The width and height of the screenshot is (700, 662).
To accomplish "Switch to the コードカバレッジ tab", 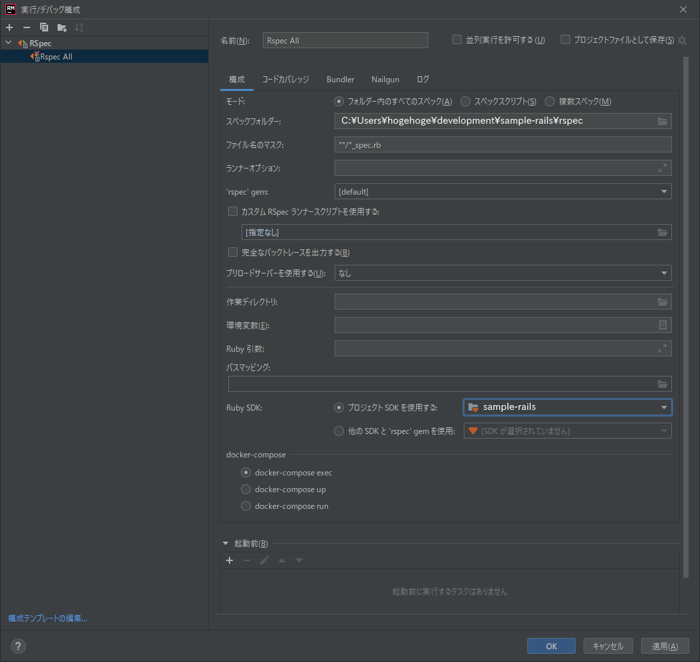I will coord(285,80).
